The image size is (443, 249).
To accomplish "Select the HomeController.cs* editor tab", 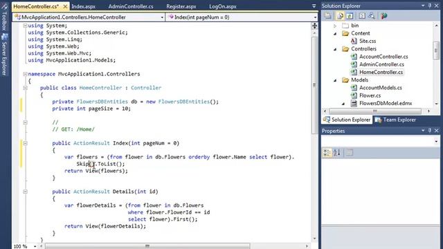I will (36, 6).
